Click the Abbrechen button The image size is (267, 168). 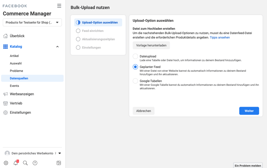144,111
